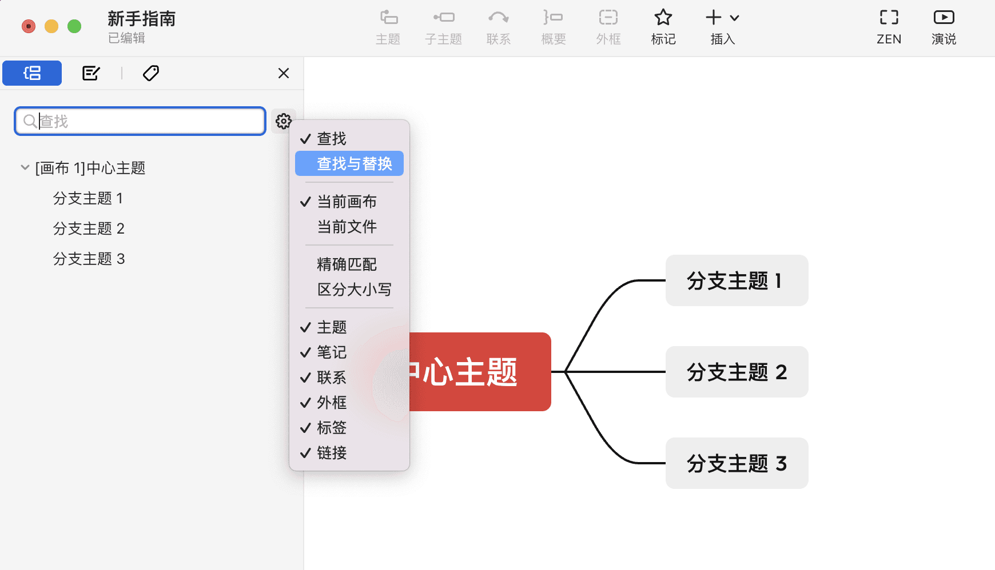Open the tag panel icon
Screen dimensions: 995x570
(150, 73)
